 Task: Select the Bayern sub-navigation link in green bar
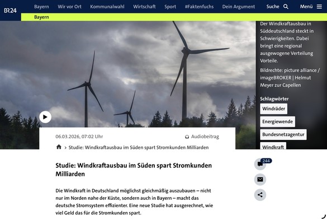coord(41,17)
